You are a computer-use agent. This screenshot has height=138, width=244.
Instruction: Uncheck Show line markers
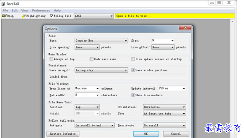coord(133,95)
